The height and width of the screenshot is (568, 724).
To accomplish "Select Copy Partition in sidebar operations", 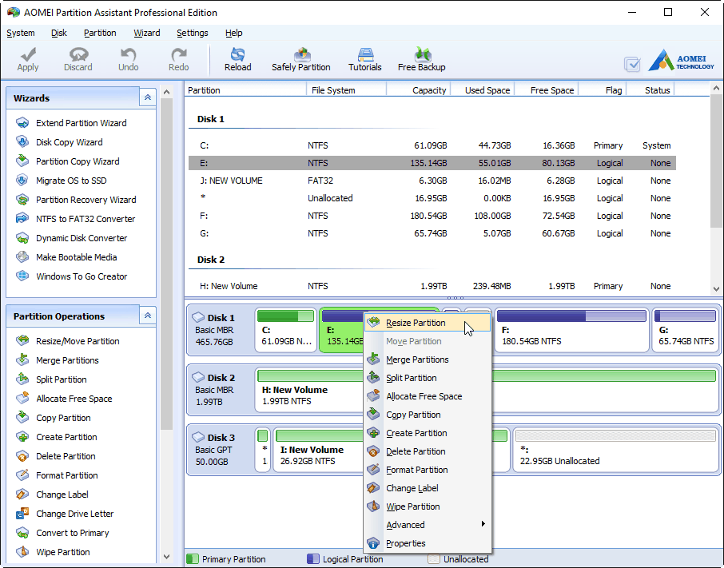I will (x=63, y=418).
